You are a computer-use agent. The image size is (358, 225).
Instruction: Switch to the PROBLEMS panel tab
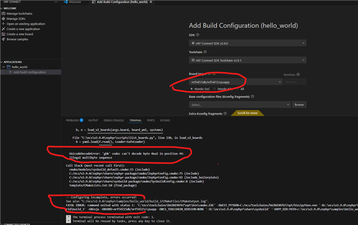pyautogui.click(x=72, y=120)
